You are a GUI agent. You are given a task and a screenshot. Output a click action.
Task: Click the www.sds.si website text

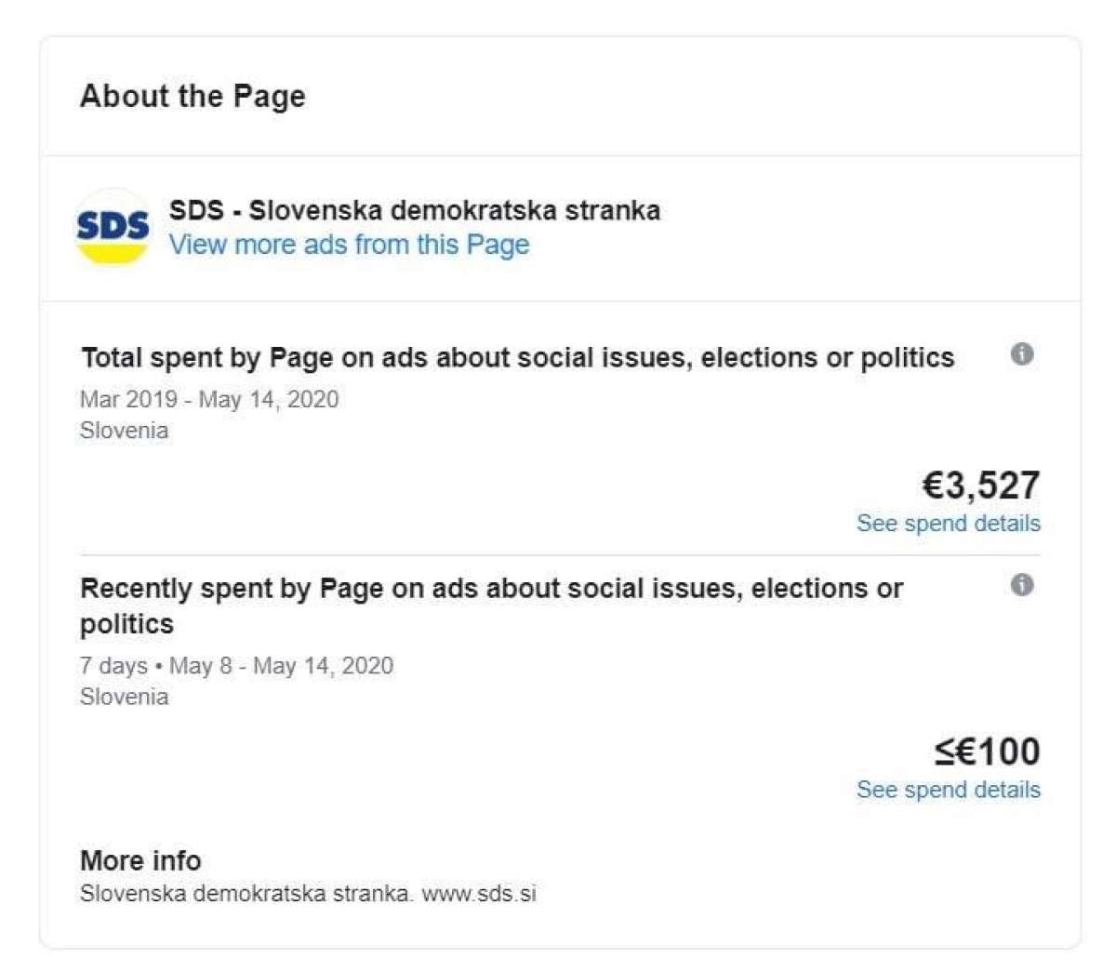point(479,894)
